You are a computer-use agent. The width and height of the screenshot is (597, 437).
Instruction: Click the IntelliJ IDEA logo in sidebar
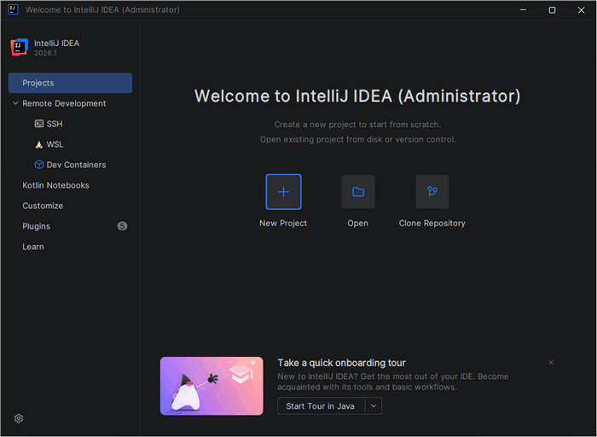[x=19, y=47]
